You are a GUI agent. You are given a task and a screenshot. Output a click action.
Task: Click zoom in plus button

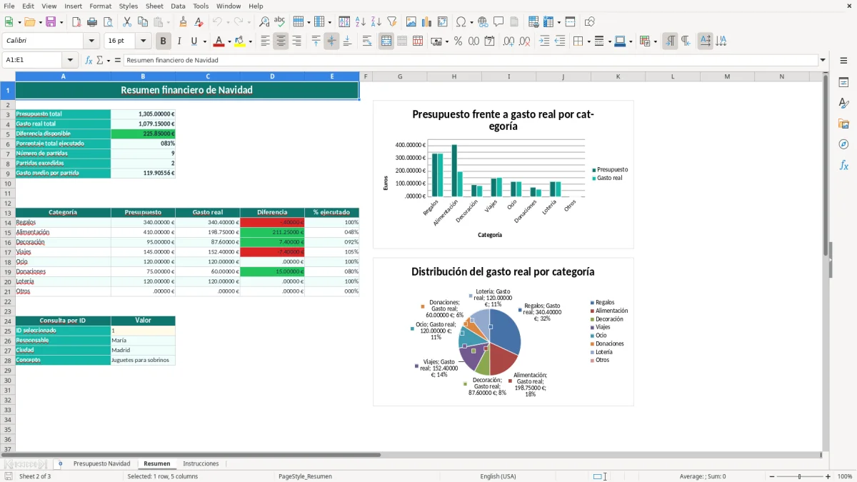[828, 476]
